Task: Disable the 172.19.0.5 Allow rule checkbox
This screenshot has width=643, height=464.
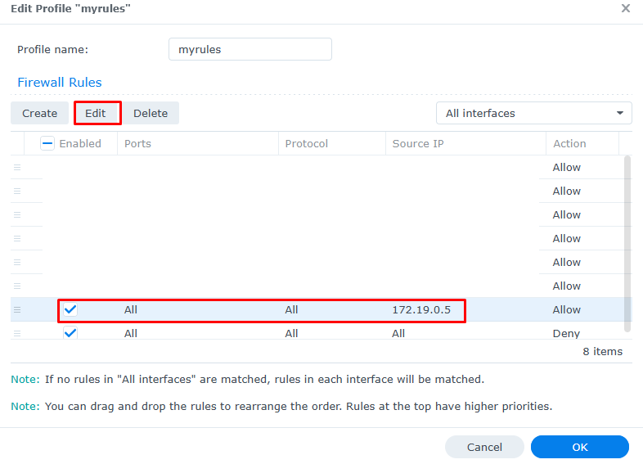Action: pos(70,310)
